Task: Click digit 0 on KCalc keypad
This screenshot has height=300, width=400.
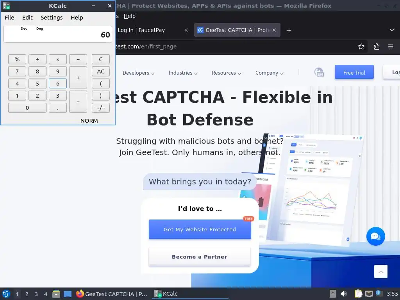Action: coord(27,108)
